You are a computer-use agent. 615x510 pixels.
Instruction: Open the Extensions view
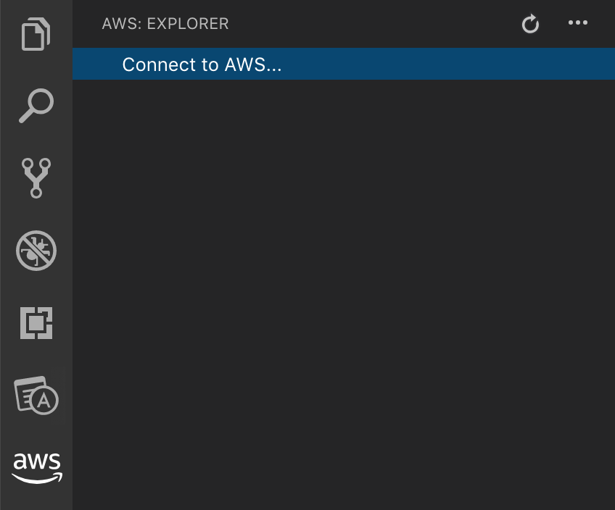pyautogui.click(x=36, y=323)
